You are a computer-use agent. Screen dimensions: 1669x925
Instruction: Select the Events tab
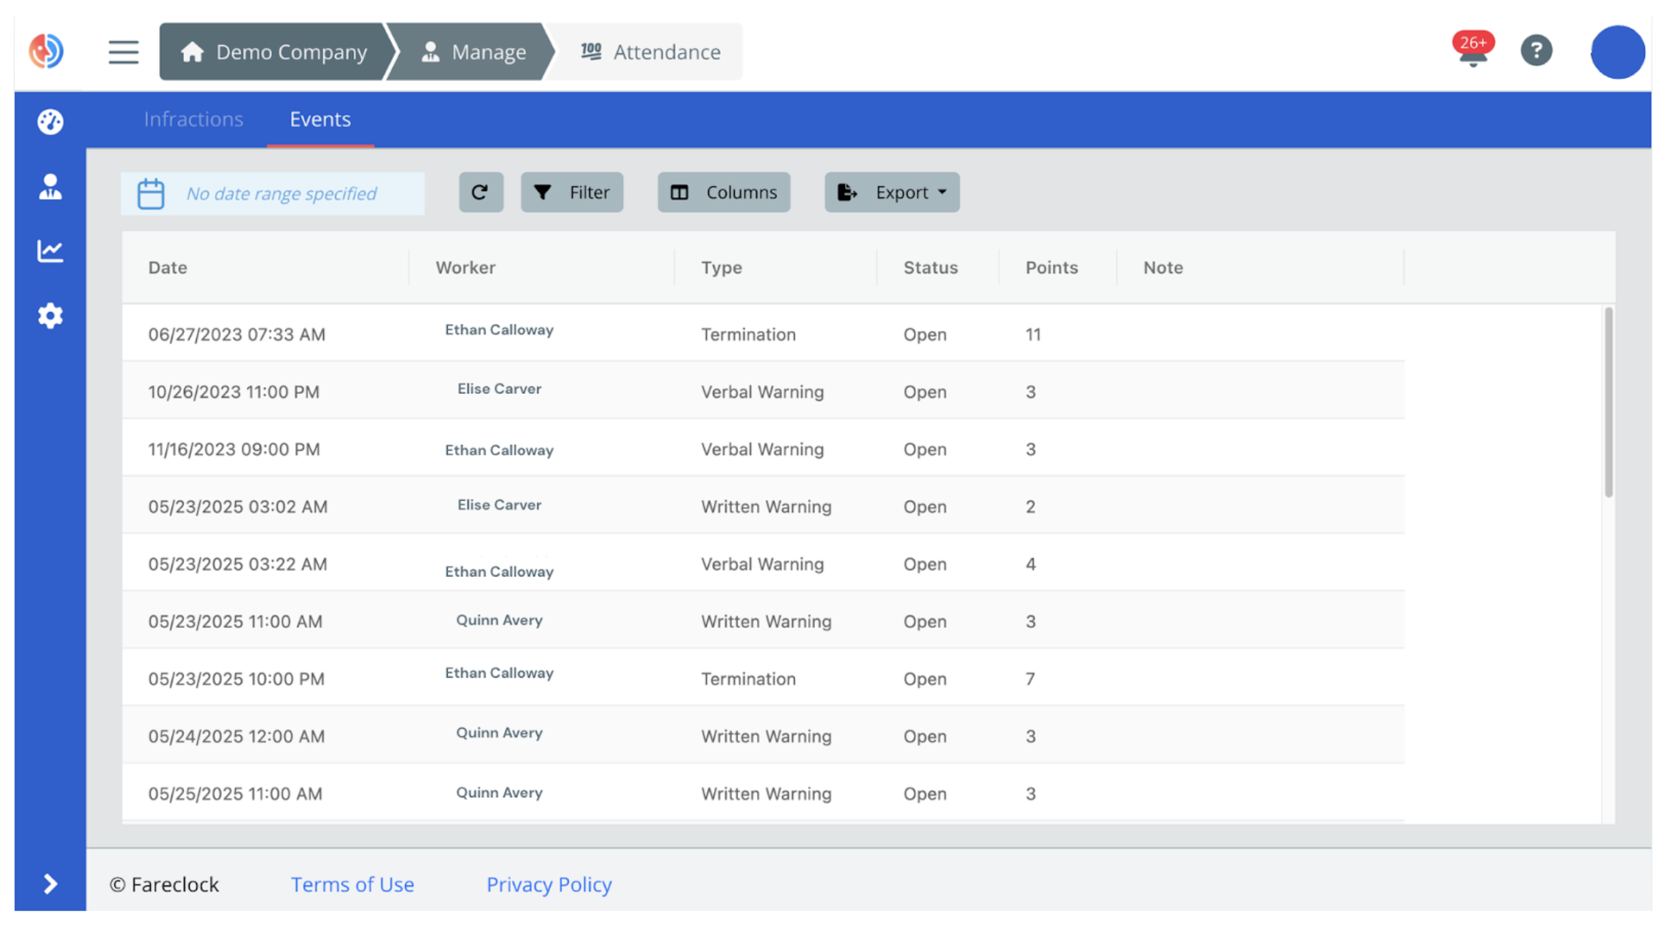[320, 119]
